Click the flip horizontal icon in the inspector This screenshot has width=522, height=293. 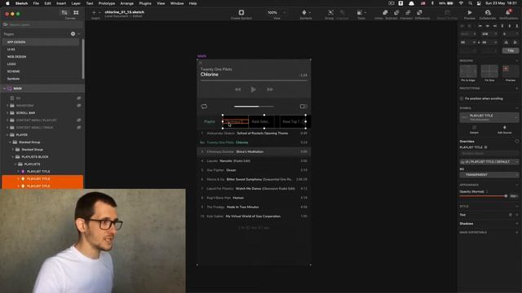[506, 42]
